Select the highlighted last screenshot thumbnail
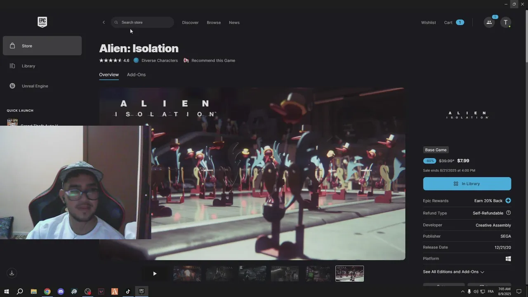528x297 pixels. coord(350,273)
